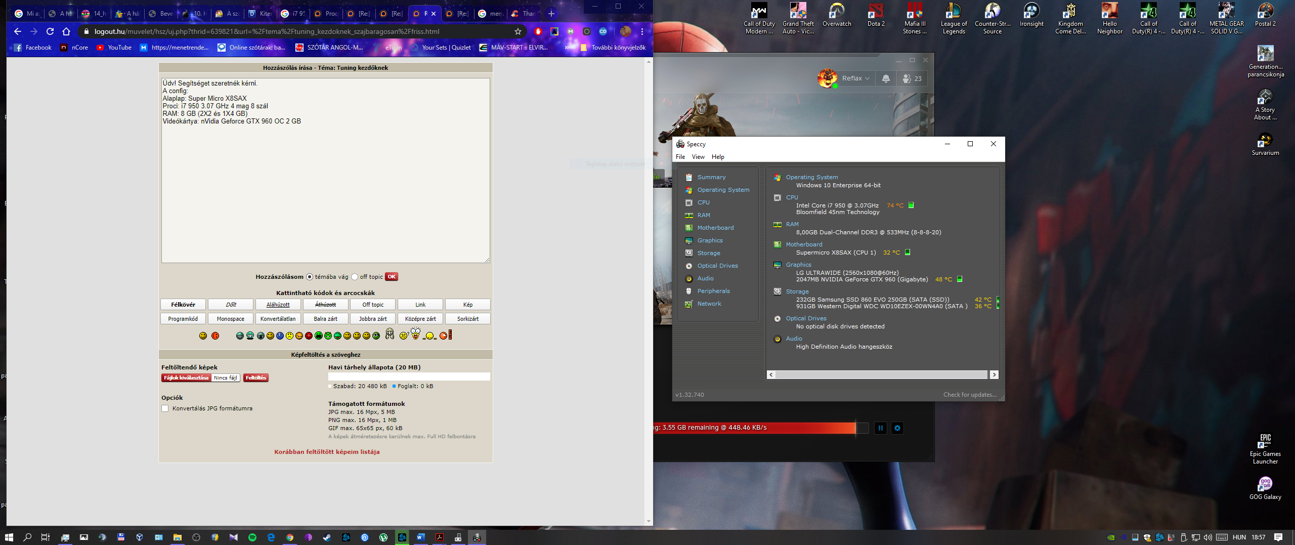Open the 'Korábban feltöltött képeim listája' link
This screenshot has width=1295, height=545.
click(x=327, y=452)
